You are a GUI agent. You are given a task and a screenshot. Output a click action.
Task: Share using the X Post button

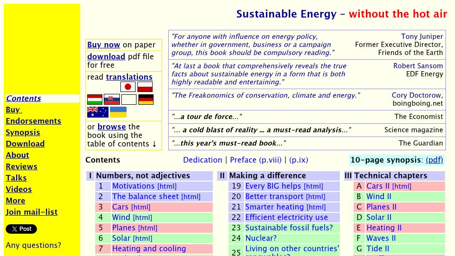21,229
